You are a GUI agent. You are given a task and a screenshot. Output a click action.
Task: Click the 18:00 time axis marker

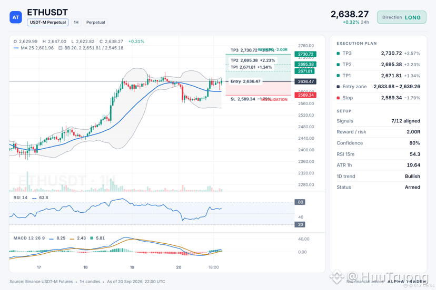214,267
